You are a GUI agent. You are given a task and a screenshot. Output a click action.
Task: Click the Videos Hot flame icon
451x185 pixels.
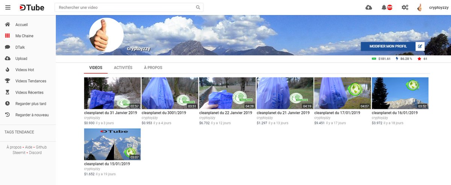click(8, 70)
